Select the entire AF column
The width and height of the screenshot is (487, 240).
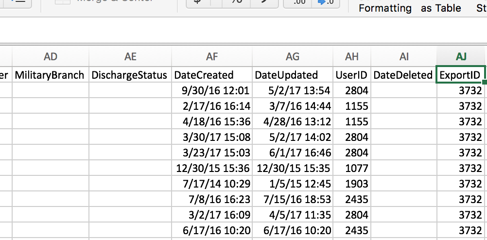click(x=212, y=57)
